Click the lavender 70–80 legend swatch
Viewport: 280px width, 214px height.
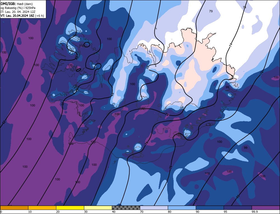click(154, 208)
